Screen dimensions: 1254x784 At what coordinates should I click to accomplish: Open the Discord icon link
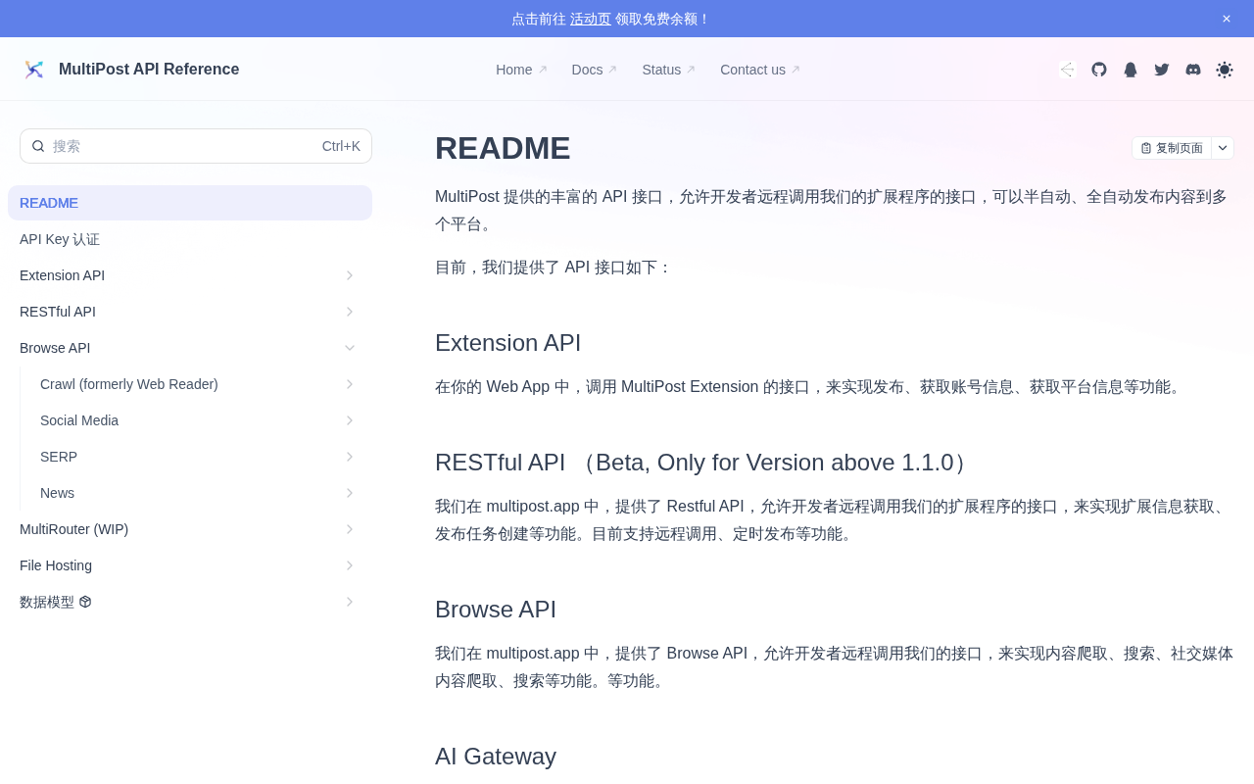pos(1193,70)
